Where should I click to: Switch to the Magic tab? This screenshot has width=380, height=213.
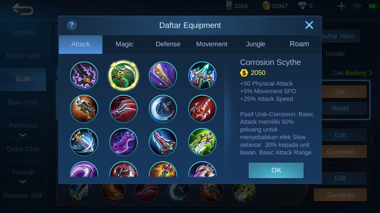point(124,44)
